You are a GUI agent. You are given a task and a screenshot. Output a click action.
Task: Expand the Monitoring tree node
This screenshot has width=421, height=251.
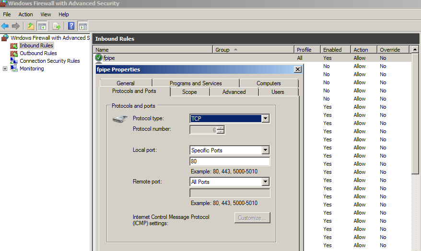tap(5, 68)
